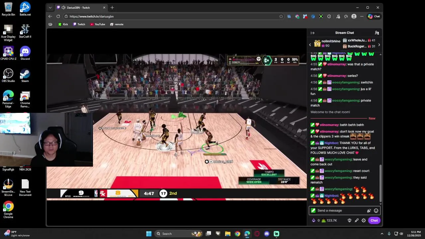425x239 pixels.
Task: Close the DariusGBN Twitch tab
Action: (104, 7)
